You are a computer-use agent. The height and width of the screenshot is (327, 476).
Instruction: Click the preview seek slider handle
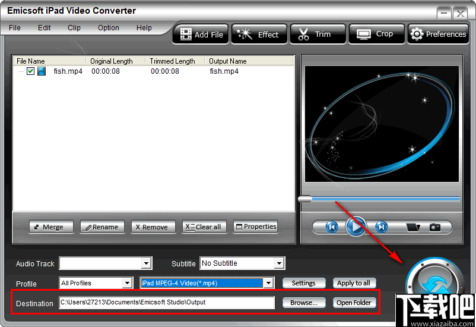click(x=305, y=199)
